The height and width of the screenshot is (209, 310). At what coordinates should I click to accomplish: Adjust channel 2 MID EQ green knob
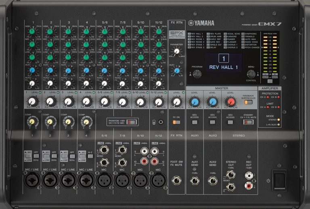coord(50,44)
